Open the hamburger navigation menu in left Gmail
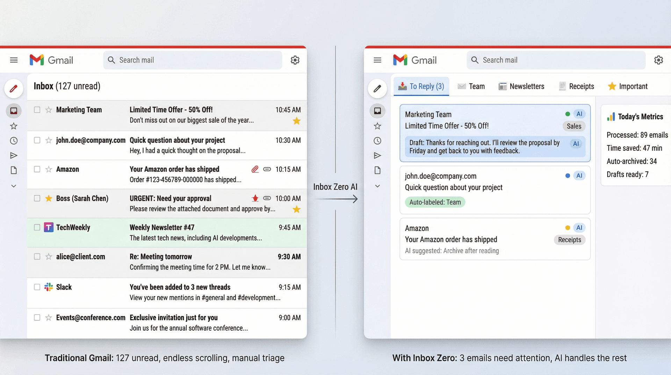671x375 pixels. point(14,60)
